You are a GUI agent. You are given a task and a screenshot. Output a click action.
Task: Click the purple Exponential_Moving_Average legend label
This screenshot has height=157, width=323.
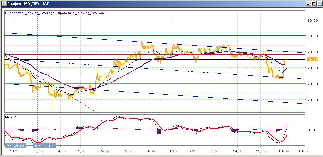(80, 13)
